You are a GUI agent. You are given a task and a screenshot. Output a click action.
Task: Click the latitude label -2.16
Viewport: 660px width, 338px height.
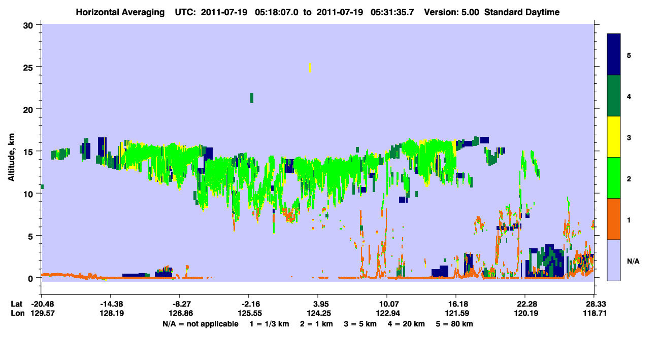point(249,304)
